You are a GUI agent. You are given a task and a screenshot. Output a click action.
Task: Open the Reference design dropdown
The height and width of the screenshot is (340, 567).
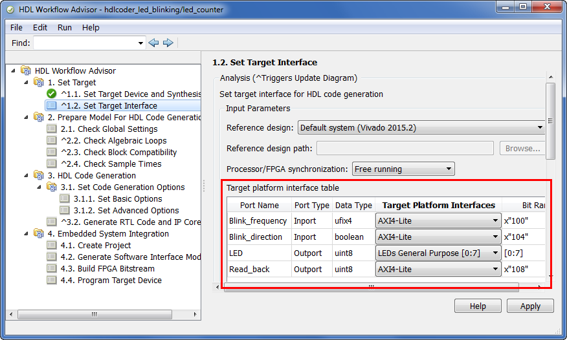point(421,127)
